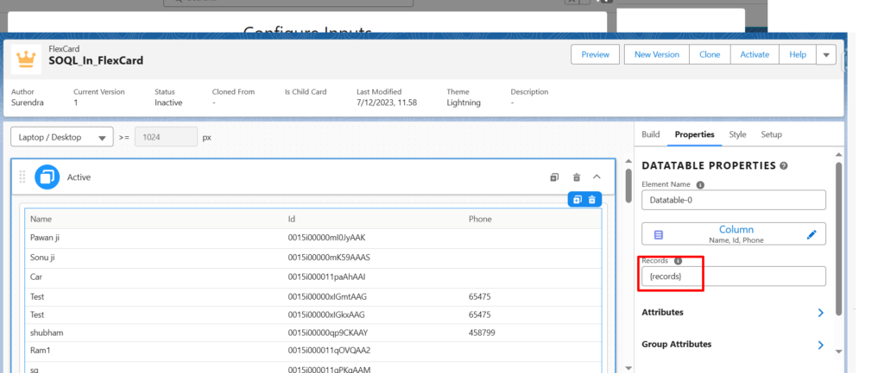Screen dimensions: 884x373
Task: Click Id 0015i000011paAhAAI
Action: click(325, 277)
